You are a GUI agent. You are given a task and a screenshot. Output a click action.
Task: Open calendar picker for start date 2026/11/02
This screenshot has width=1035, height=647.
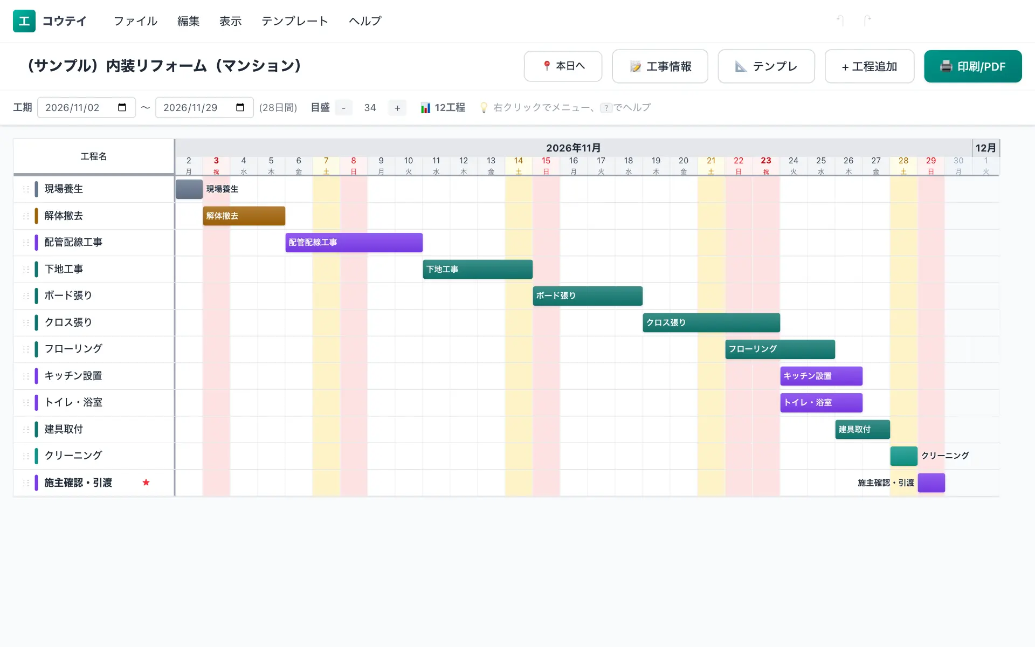tap(122, 107)
